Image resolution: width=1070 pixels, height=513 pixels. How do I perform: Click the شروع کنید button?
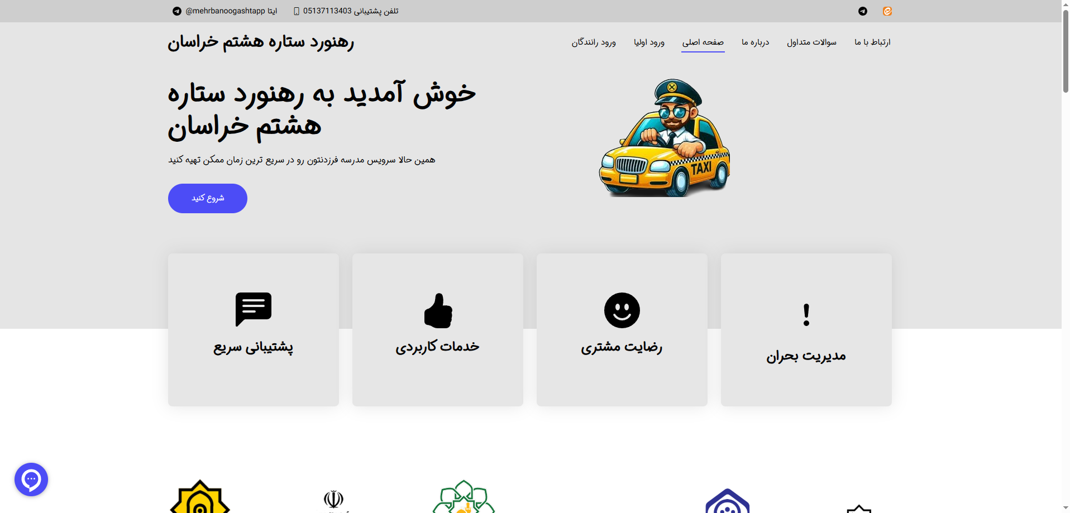pos(208,198)
